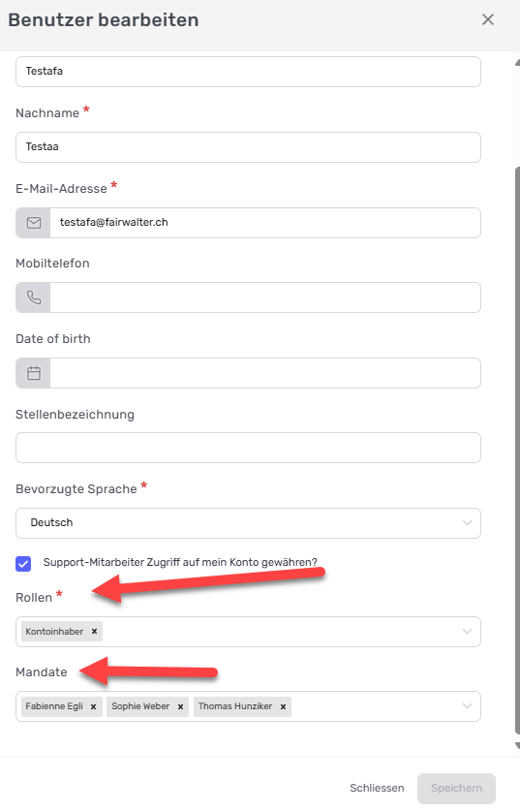Viewport: 520px width, 811px height.
Task: Remove Fabienne Egli from Mandate
Action: (93, 706)
